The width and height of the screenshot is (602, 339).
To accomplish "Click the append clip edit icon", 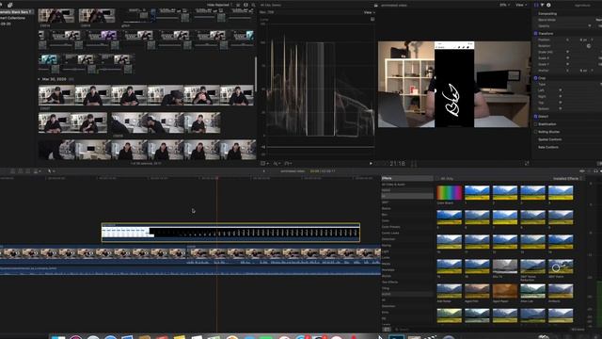I will pyautogui.click(x=28, y=171).
